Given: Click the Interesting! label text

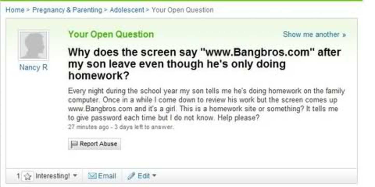Looking at the screenshot, I should tap(52, 176).
